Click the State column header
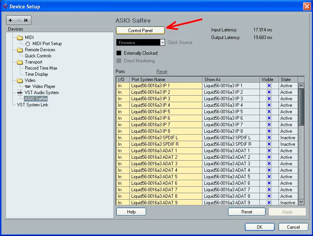 tap(288, 80)
